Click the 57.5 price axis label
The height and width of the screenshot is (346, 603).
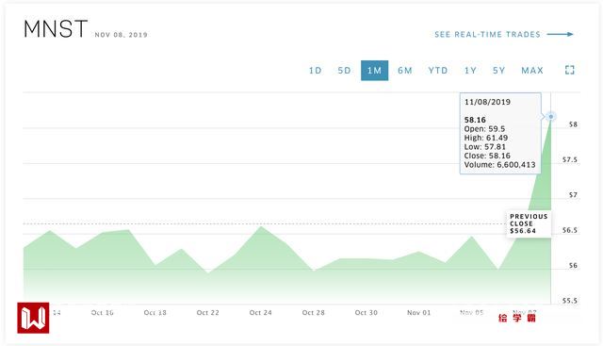[569, 159]
